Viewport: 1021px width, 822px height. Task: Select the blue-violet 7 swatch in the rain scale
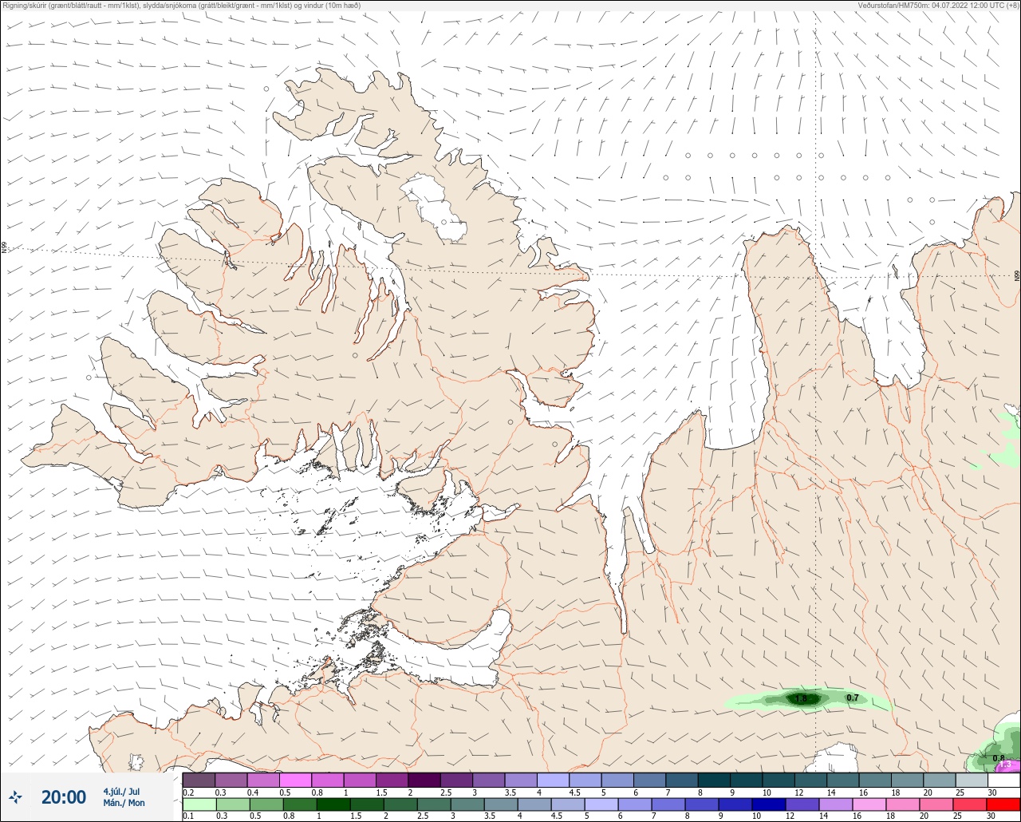(x=668, y=804)
